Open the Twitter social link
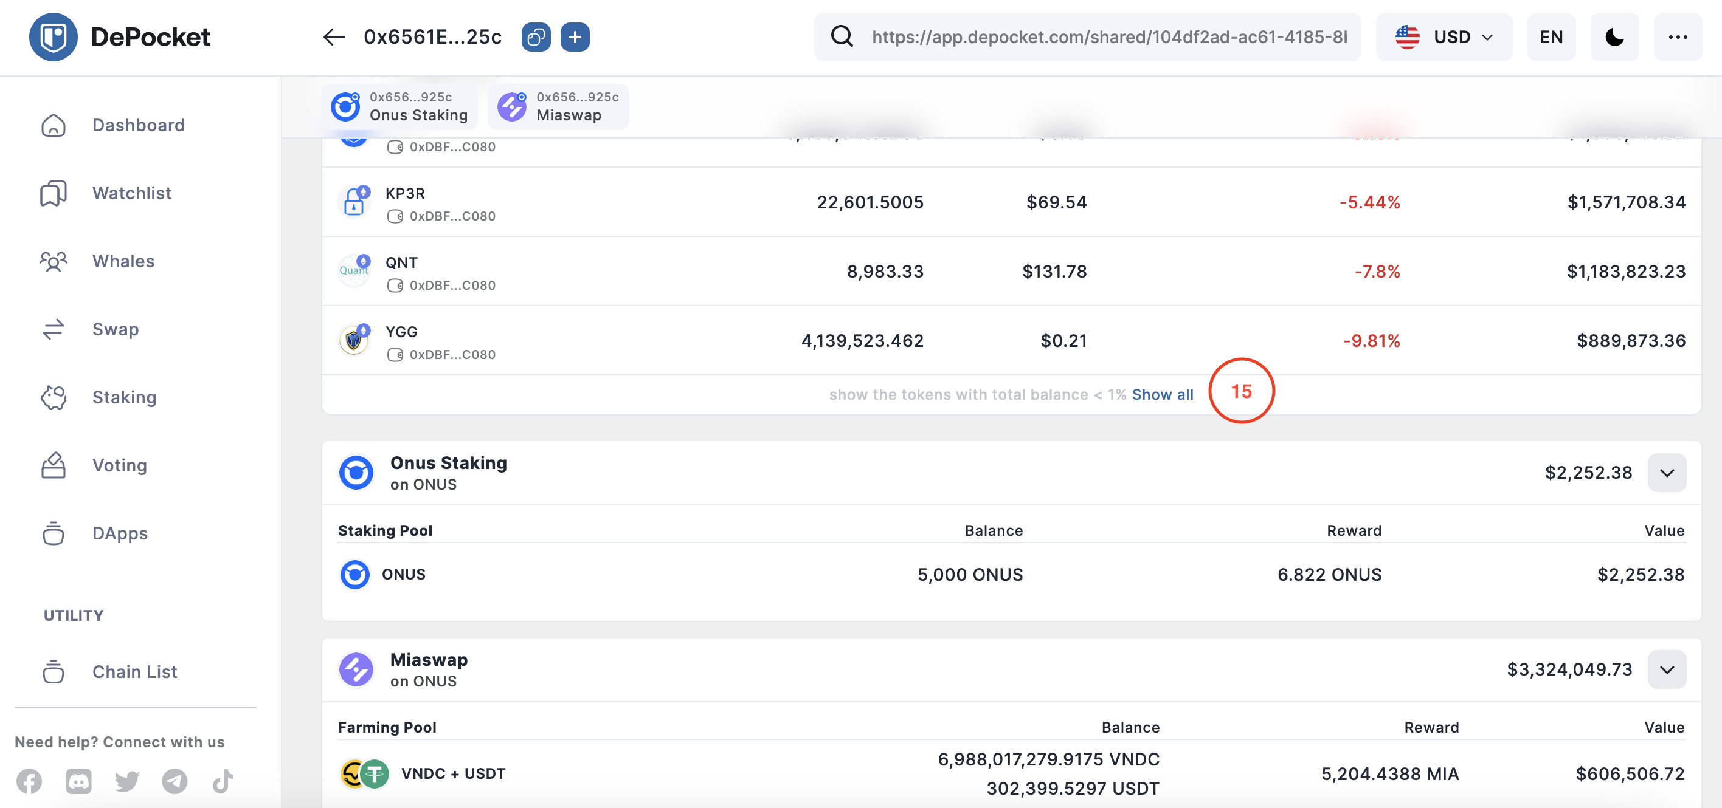Screen dimensions: 1722x808 coord(127,781)
